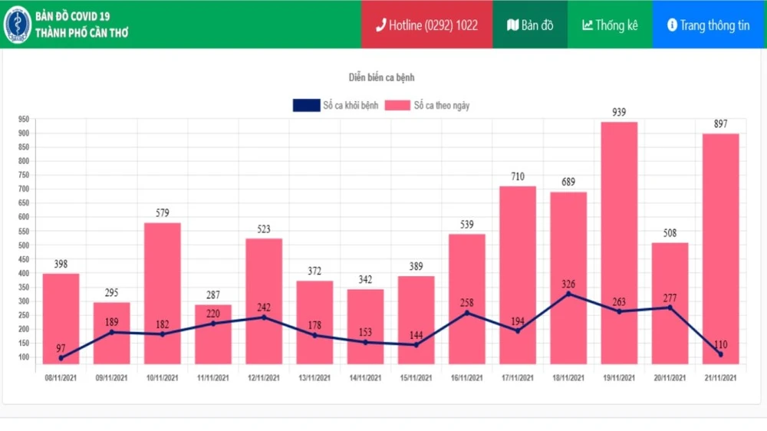
Task: Click the map icon next to Bản đồ
Action: point(512,25)
